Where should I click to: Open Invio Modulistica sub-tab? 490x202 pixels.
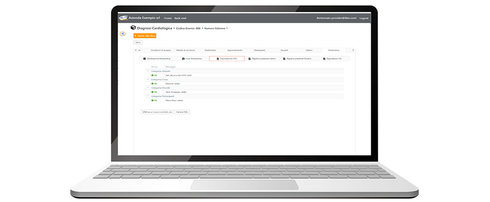click(192, 58)
